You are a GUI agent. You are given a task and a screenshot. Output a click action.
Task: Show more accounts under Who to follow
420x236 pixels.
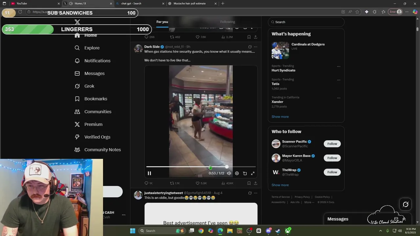[x=280, y=185]
